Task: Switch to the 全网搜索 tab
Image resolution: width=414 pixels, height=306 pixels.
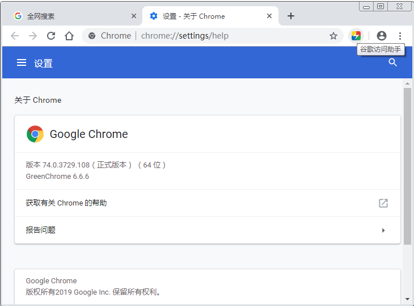Action: point(68,16)
